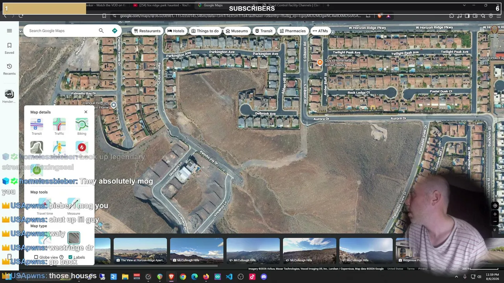Select the Satellite map type
504x283 pixels.
point(74,238)
